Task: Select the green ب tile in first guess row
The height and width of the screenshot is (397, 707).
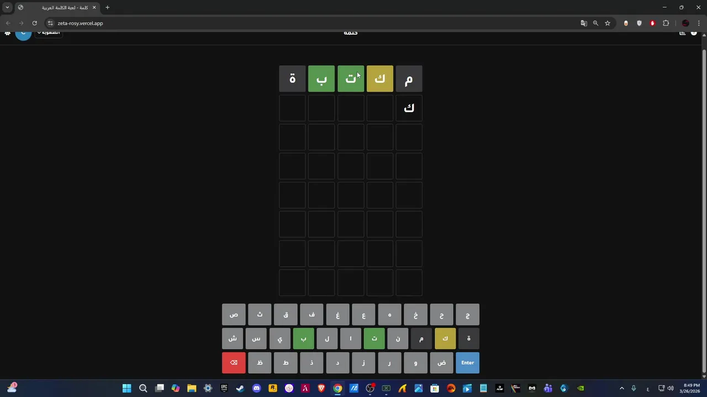Action: point(321,79)
